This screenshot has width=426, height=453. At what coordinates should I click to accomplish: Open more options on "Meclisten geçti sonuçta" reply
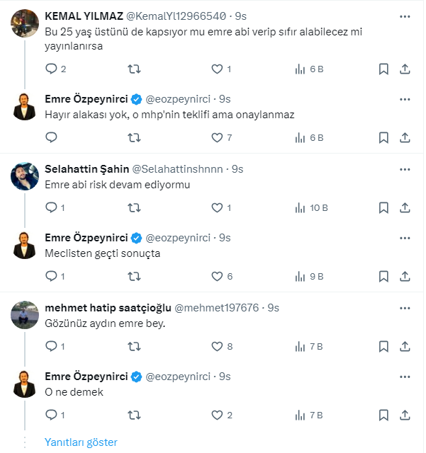(x=405, y=238)
